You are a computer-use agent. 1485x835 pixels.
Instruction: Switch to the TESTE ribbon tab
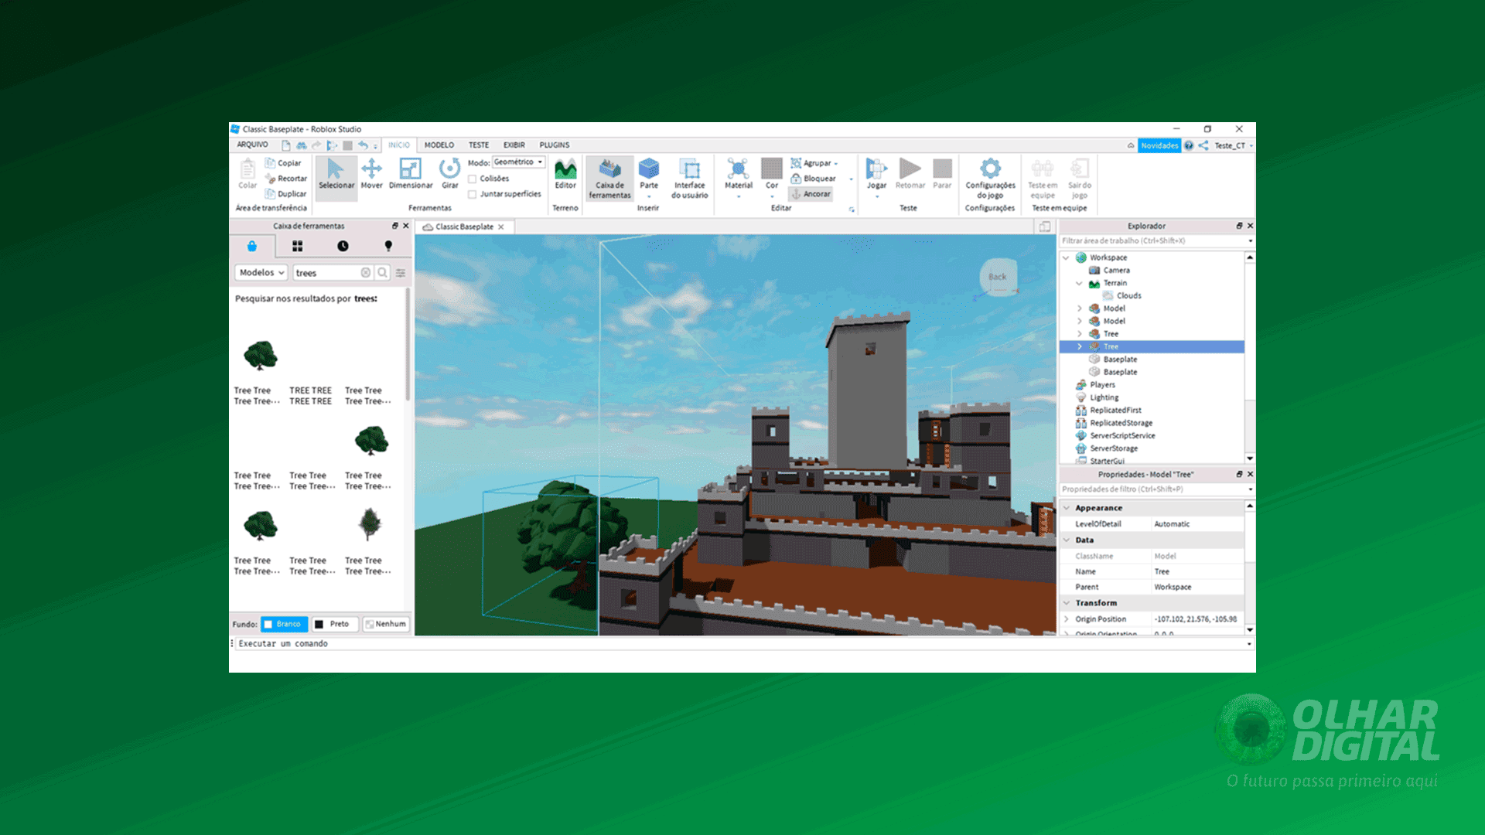tap(479, 145)
